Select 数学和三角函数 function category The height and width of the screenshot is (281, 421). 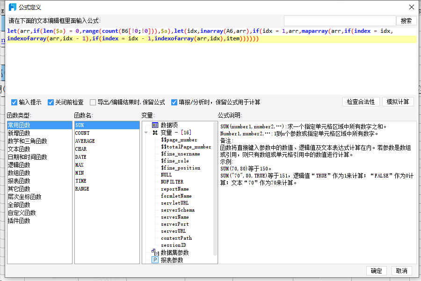coord(27,141)
